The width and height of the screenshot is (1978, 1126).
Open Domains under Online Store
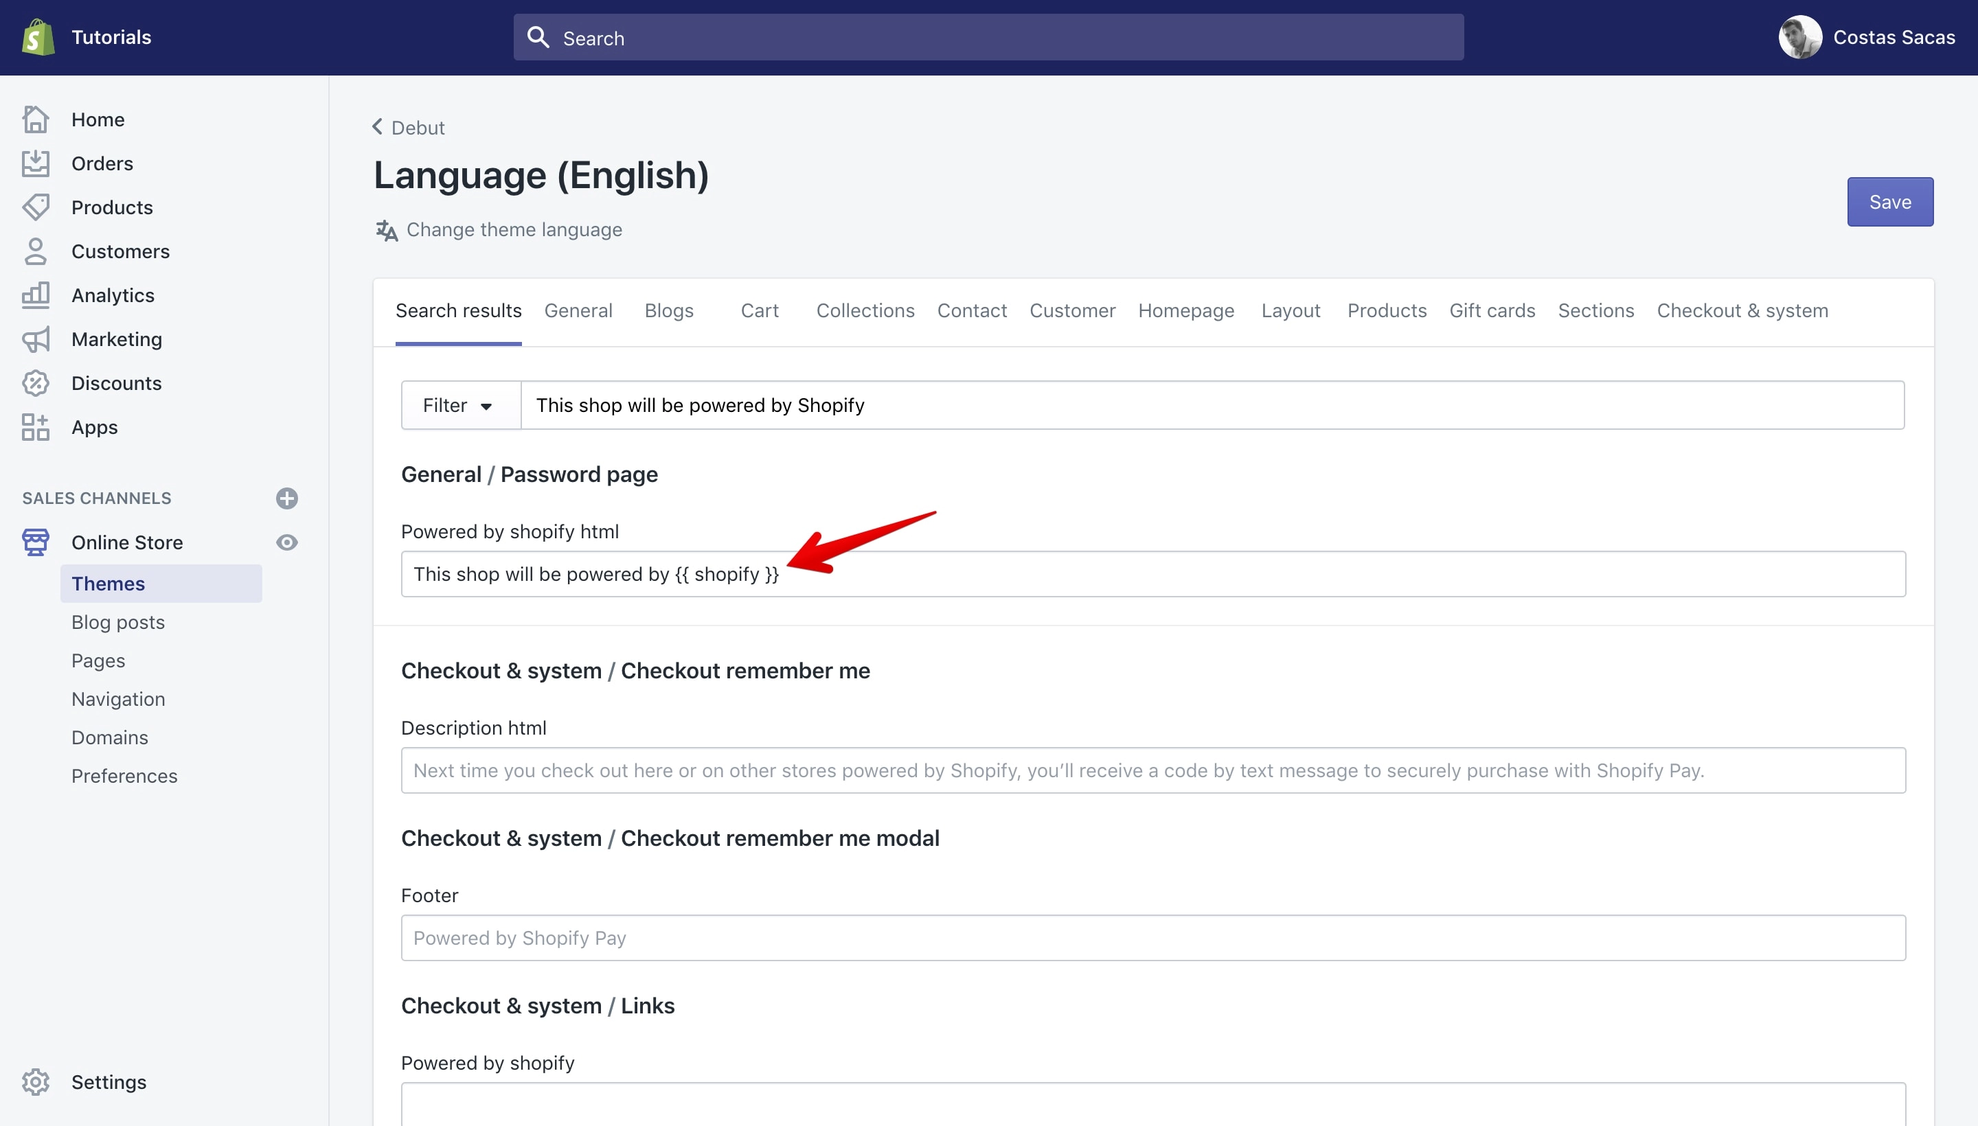109,737
